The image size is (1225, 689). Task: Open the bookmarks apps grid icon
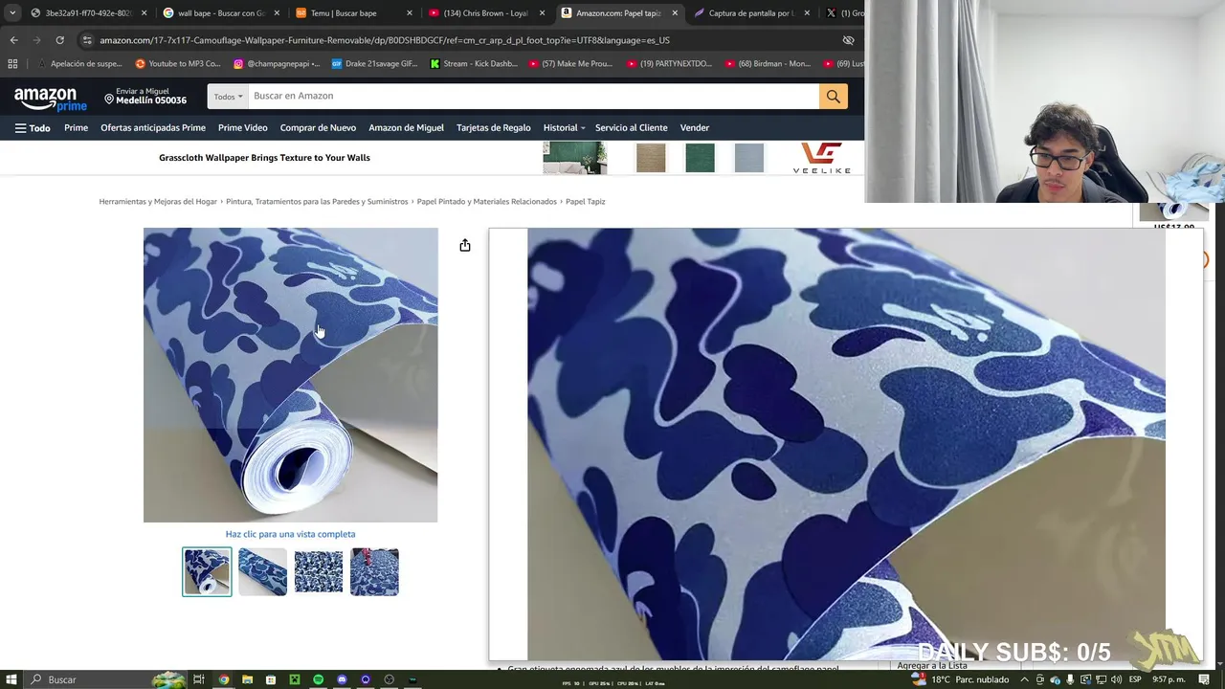12,64
